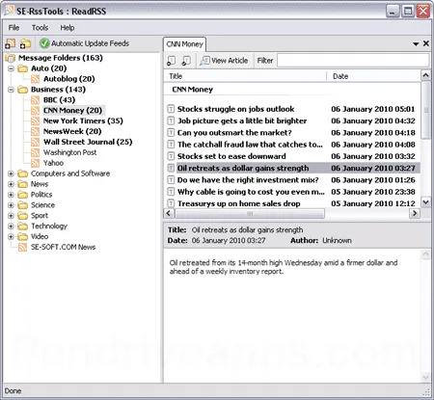This screenshot has height=400, width=434.
Task: Open the Help menu
Action: (68, 28)
